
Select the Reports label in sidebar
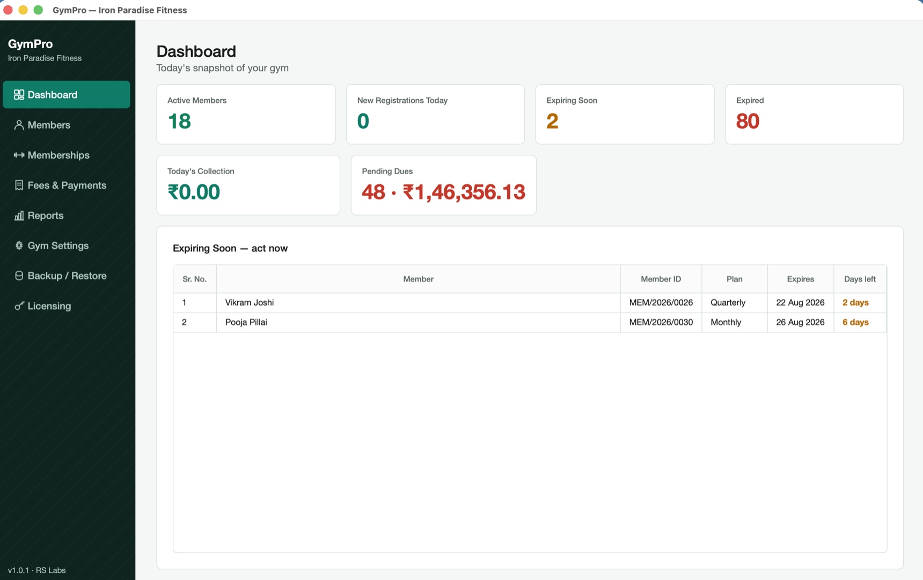[46, 215]
